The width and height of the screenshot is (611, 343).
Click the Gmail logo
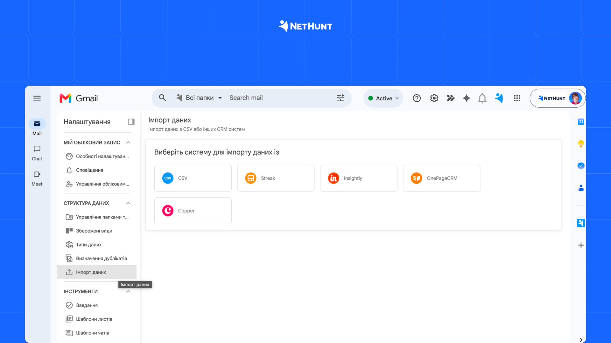79,98
